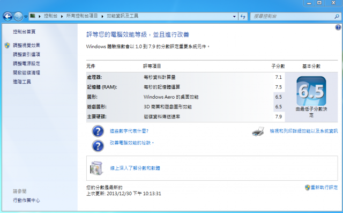The height and width of the screenshot is (213, 343).
Task: Select the 處理器 row label
Action: coord(94,77)
